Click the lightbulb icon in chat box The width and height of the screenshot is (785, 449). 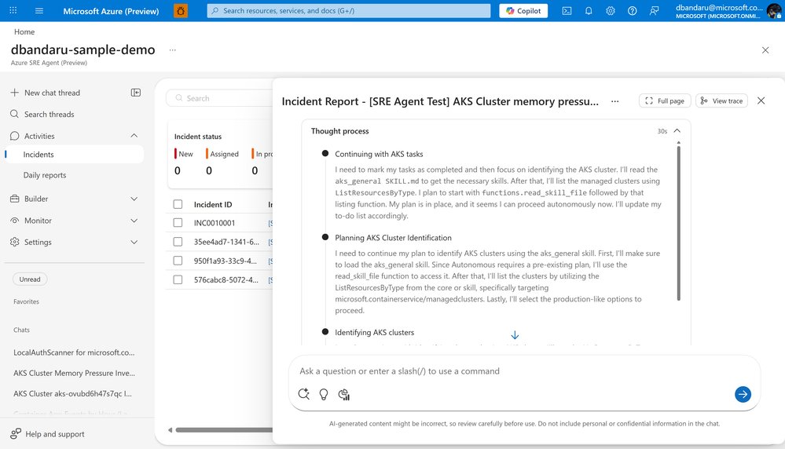tap(324, 394)
